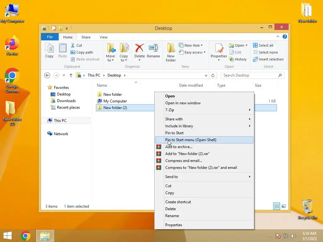The height and width of the screenshot is (242, 323).
Task: Open the Quick Access Toolbar customize dropdown
Action: tap(67, 29)
